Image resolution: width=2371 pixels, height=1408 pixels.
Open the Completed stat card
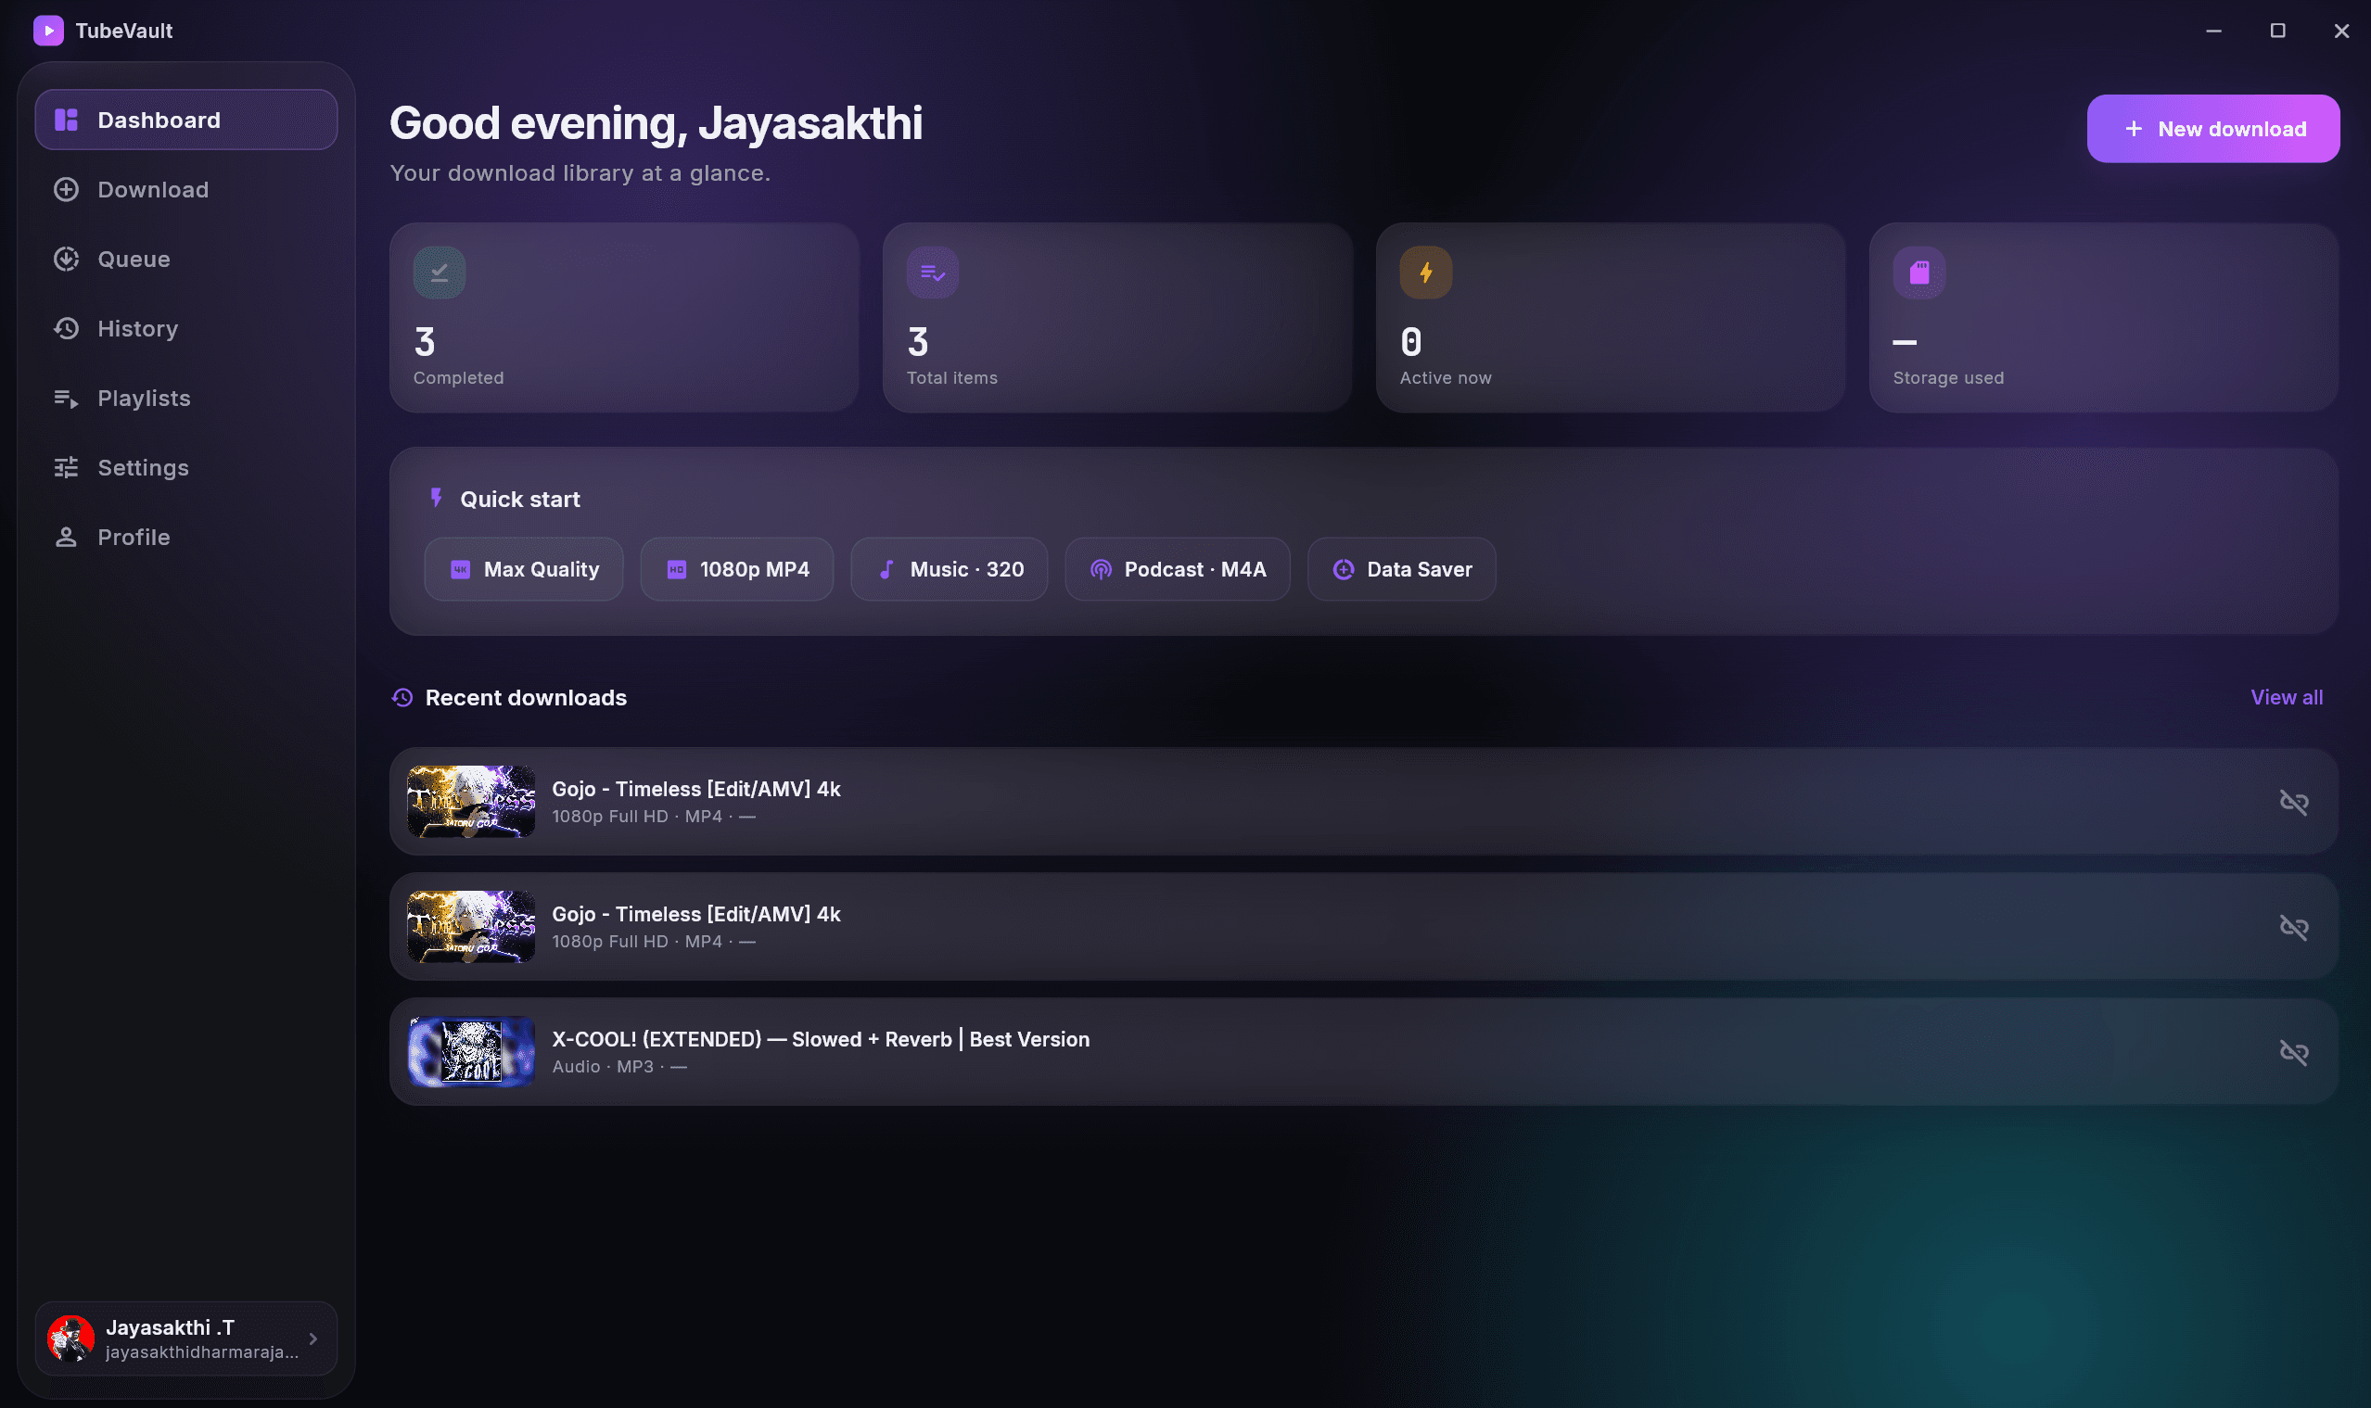point(624,317)
